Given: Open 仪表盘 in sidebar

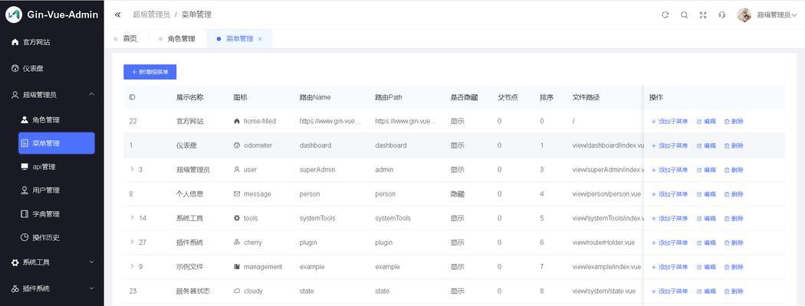Looking at the screenshot, I should [52, 68].
